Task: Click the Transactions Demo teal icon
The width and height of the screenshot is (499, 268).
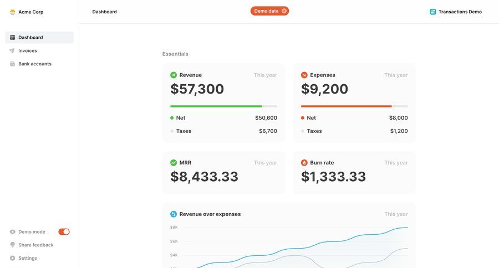Action: pyautogui.click(x=433, y=12)
